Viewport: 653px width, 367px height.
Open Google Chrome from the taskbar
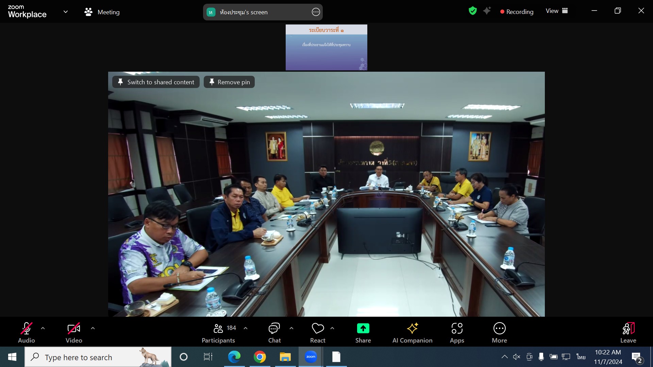click(259, 357)
